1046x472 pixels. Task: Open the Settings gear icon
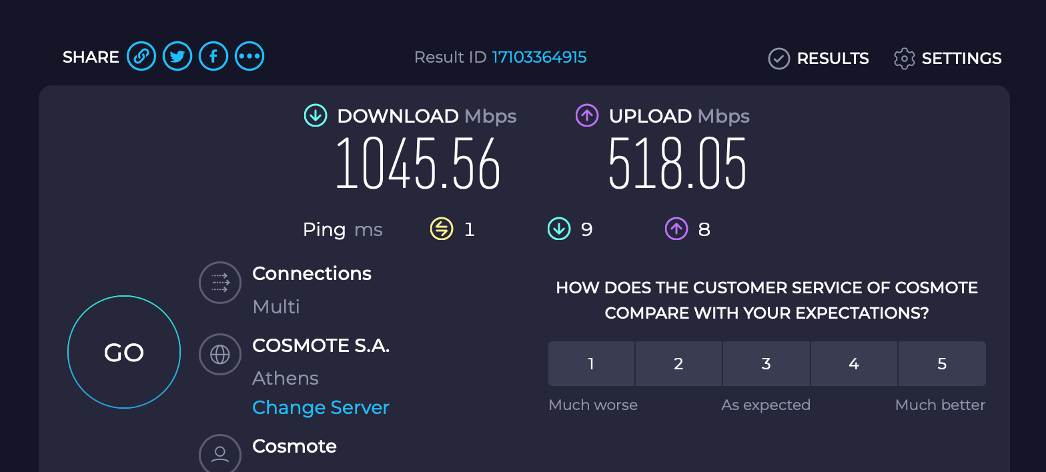click(x=904, y=59)
